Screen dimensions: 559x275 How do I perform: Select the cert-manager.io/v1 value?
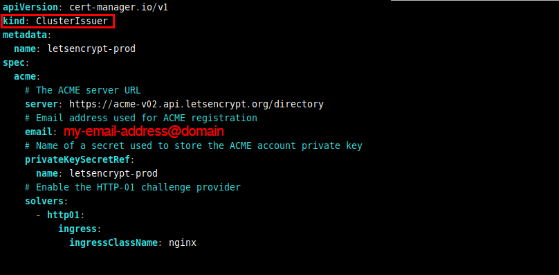[x=119, y=8]
